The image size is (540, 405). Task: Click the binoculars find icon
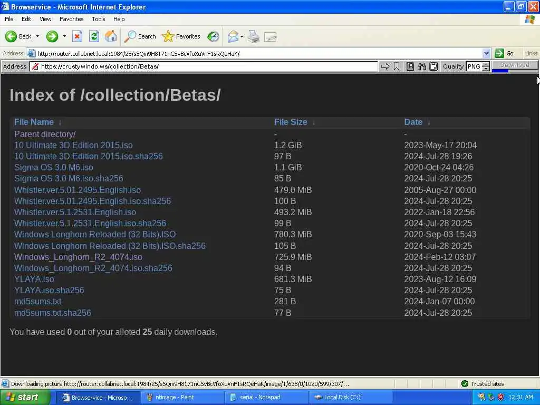point(421,66)
